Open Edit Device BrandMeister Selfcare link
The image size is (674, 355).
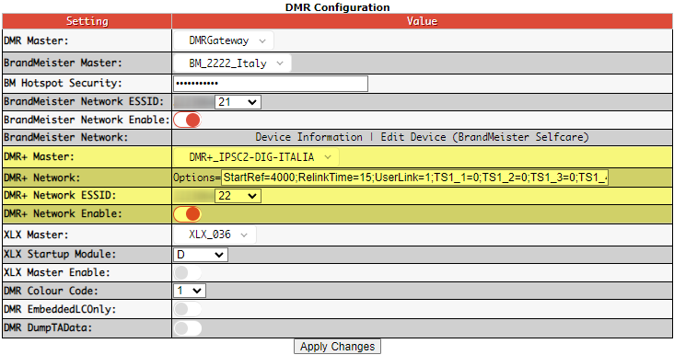(484, 137)
